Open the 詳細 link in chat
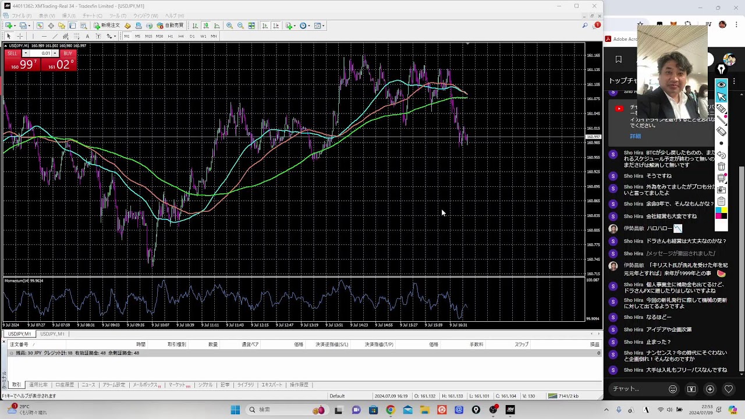This screenshot has width=745, height=419. click(x=636, y=136)
